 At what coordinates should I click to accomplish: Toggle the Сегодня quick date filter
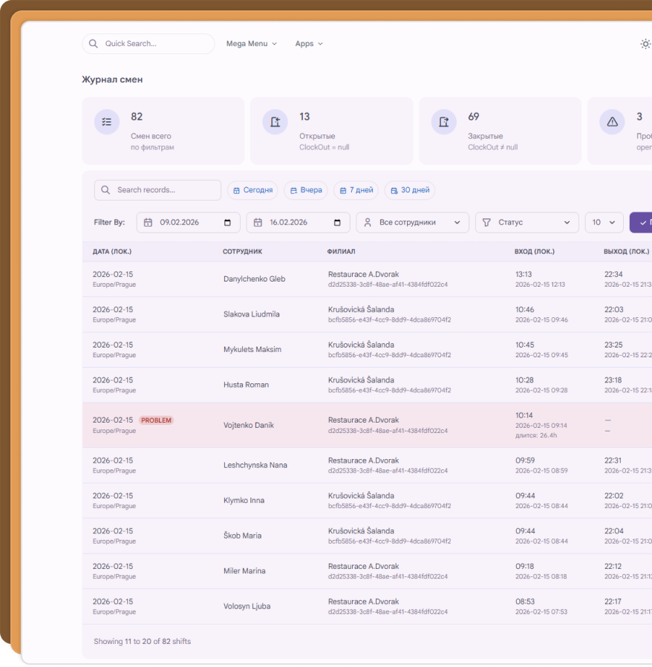click(x=252, y=190)
